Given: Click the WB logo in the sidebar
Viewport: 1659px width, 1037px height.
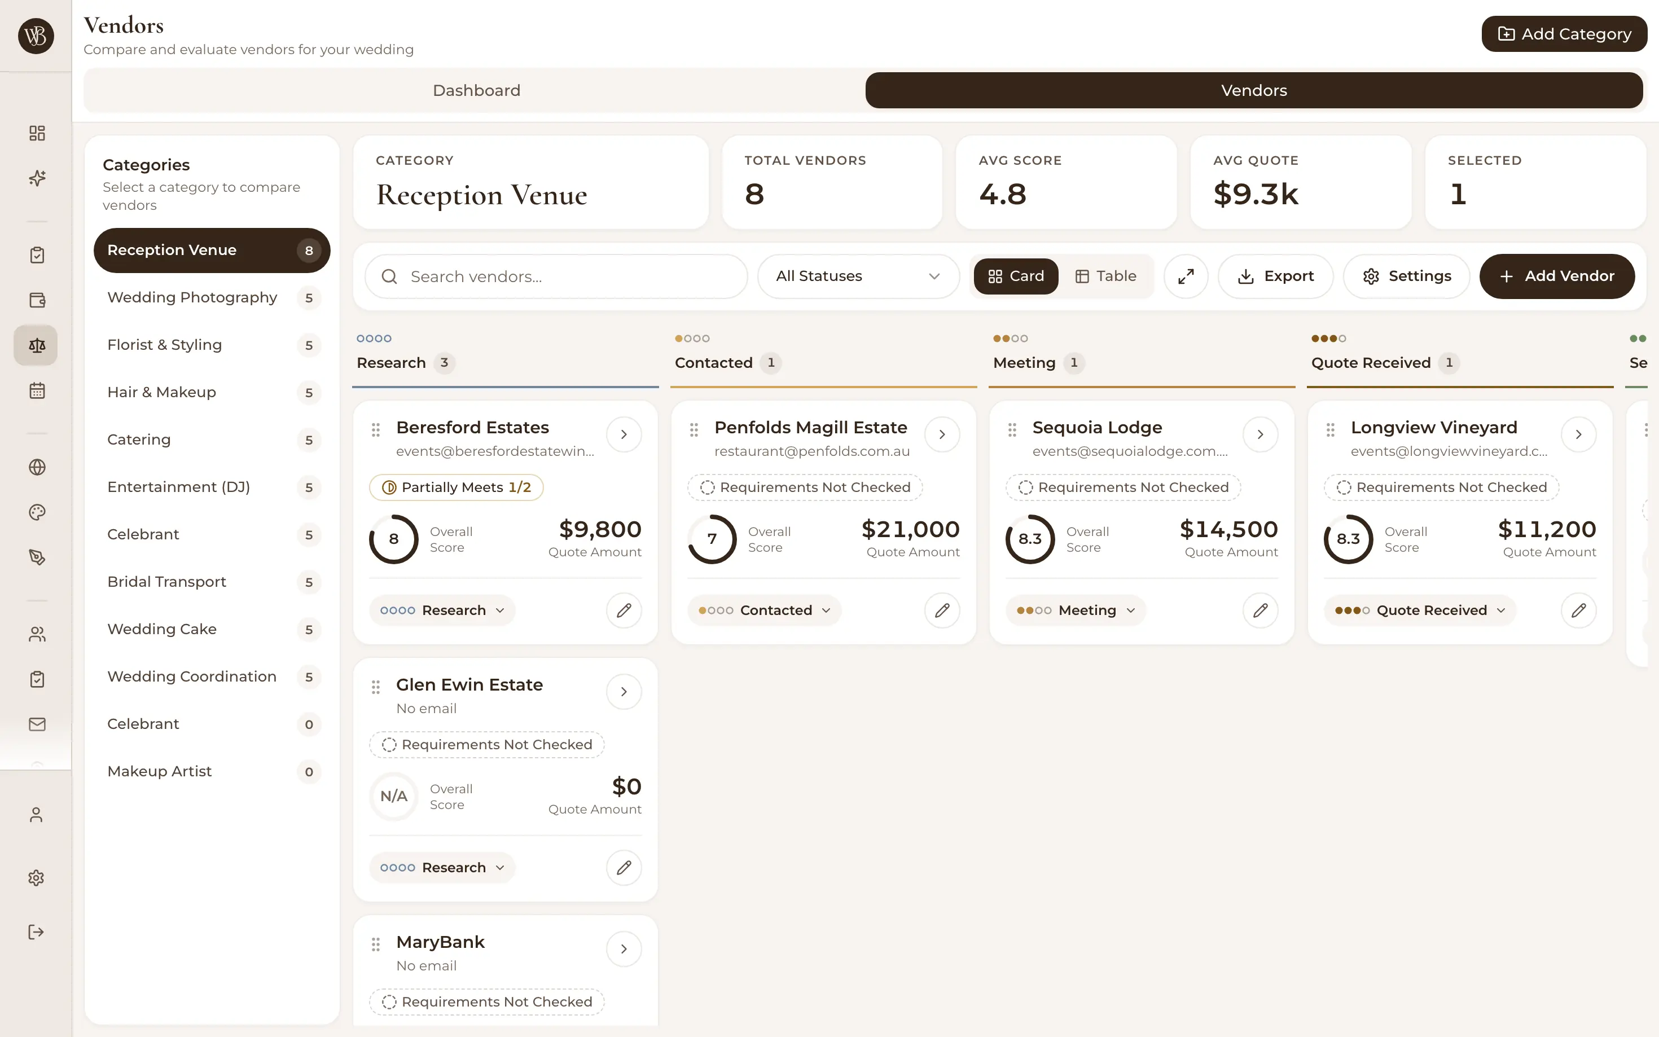Looking at the screenshot, I should [36, 36].
